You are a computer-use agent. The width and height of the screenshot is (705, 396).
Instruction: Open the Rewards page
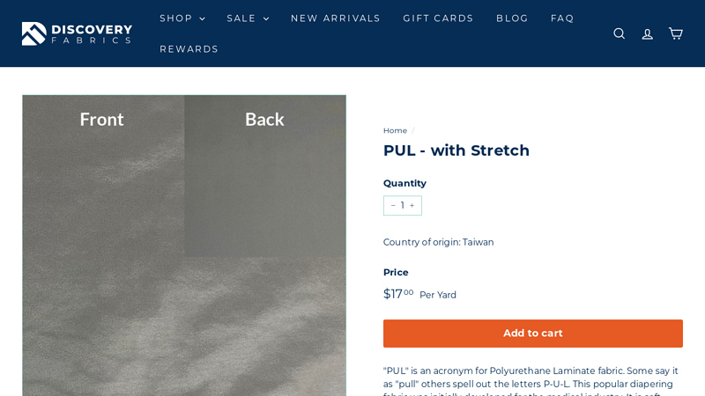point(189,49)
